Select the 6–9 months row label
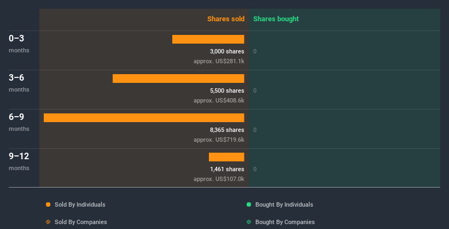449x229 pixels. [19, 122]
